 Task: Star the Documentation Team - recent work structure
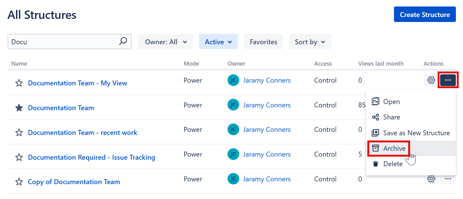click(x=19, y=132)
